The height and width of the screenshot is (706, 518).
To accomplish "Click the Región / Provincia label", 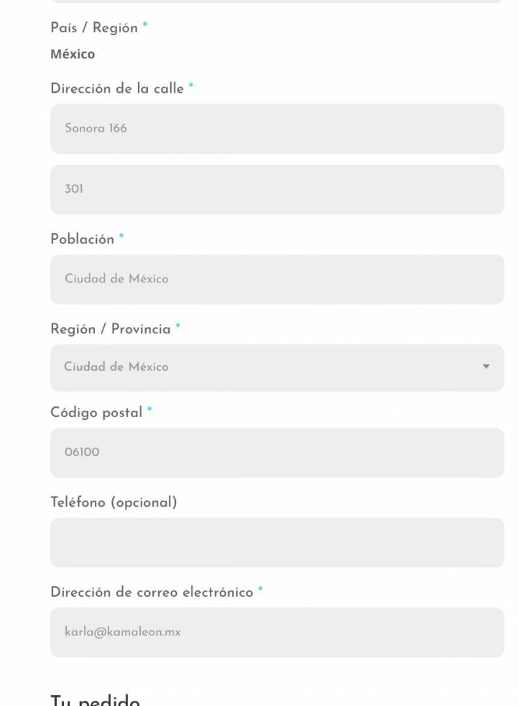I will 111,329.
